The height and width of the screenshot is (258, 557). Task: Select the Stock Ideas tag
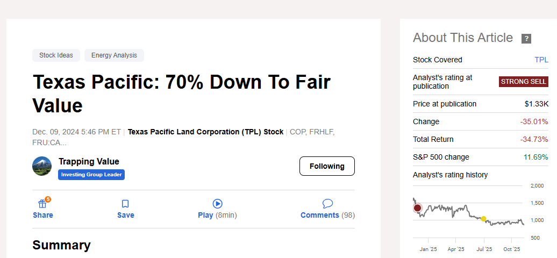pyautogui.click(x=56, y=55)
